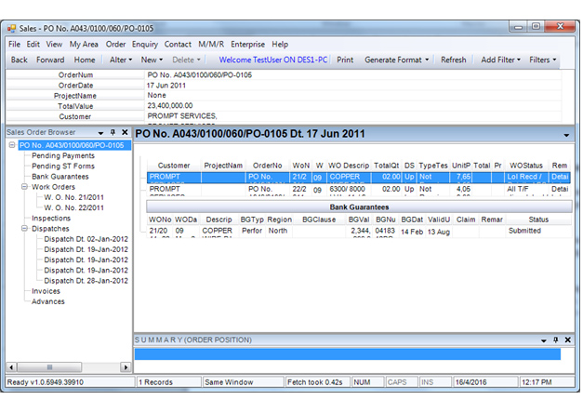Close the Sales Order Browser panel
This screenshot has height=413, width=583.
[125, 133]
